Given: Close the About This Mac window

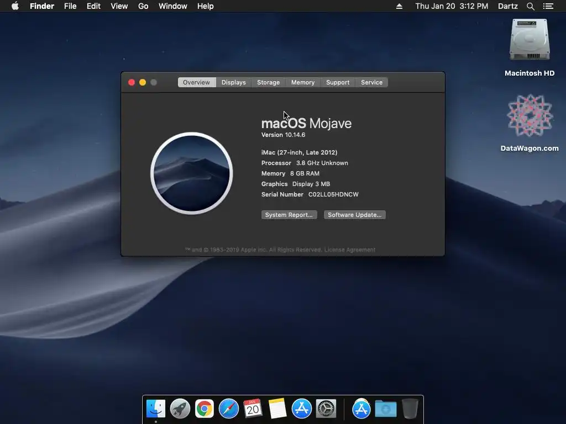Looking at the screenshot, I should tap(132, 82).
